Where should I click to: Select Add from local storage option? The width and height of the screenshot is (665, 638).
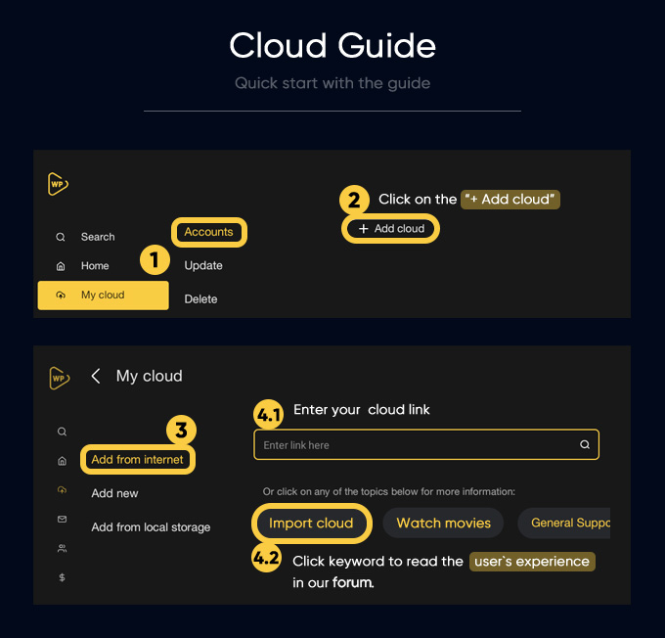[x=151, y=527]
